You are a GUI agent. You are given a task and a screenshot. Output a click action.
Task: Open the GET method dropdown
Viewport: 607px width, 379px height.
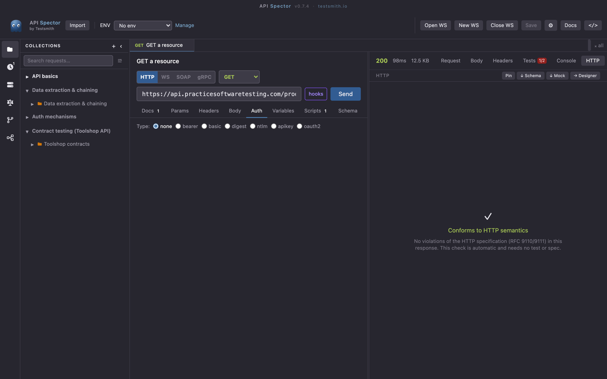239,77
